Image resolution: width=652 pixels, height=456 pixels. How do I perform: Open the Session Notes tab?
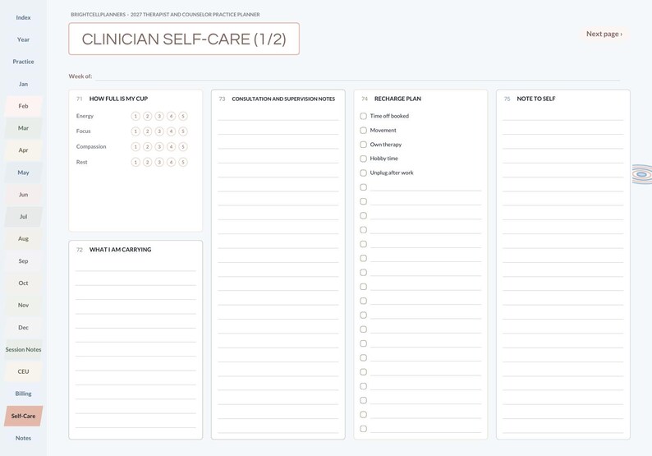click(23, 349)
